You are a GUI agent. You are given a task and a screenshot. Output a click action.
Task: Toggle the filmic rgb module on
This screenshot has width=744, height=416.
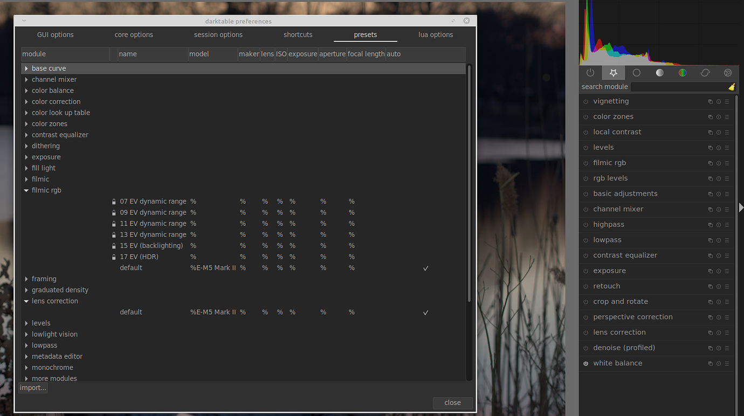(x=585, y=163)
